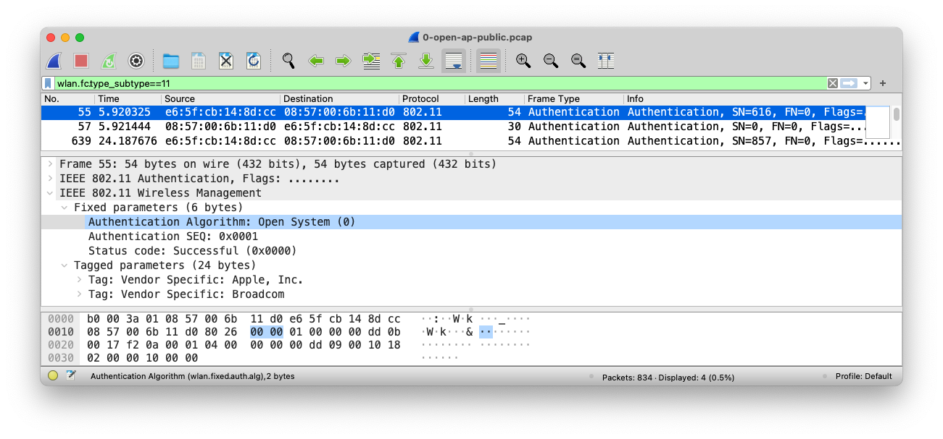Go back to the previous packet
This screenshot has height=439, width=943.
316,61
